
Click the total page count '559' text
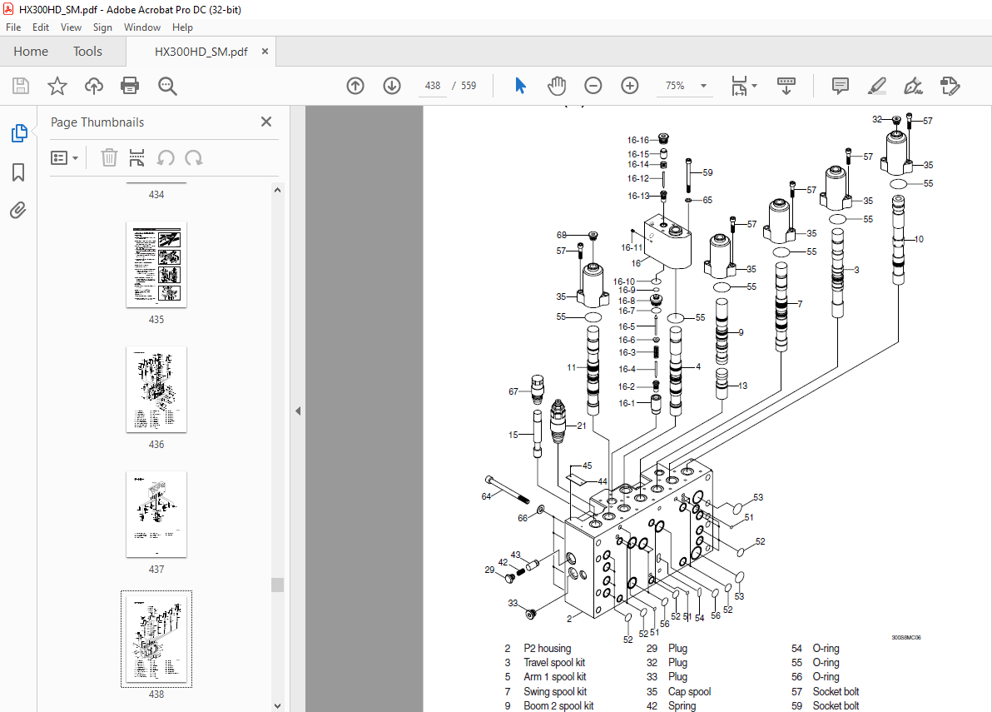click(469, 86)
